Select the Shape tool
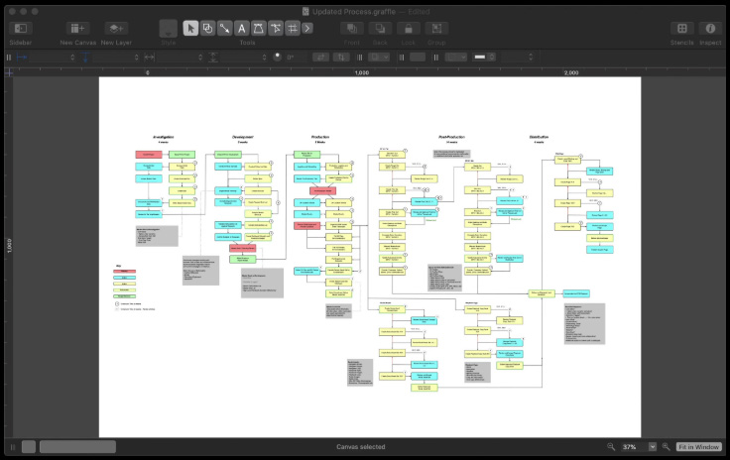Viewport: 730px width, 460px height. (x=207, y=29)
